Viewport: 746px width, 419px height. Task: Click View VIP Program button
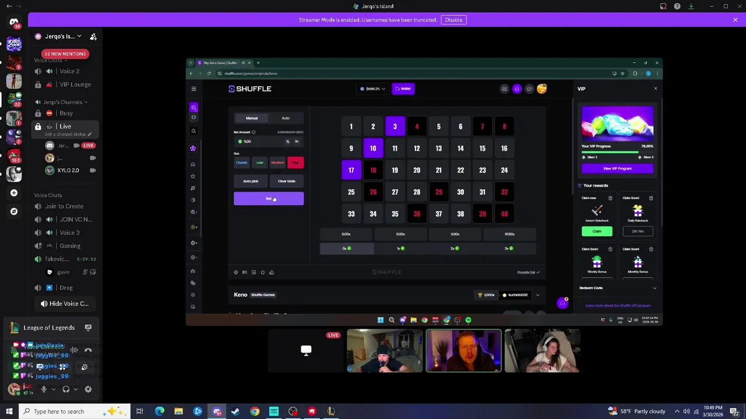pos(617,169)
